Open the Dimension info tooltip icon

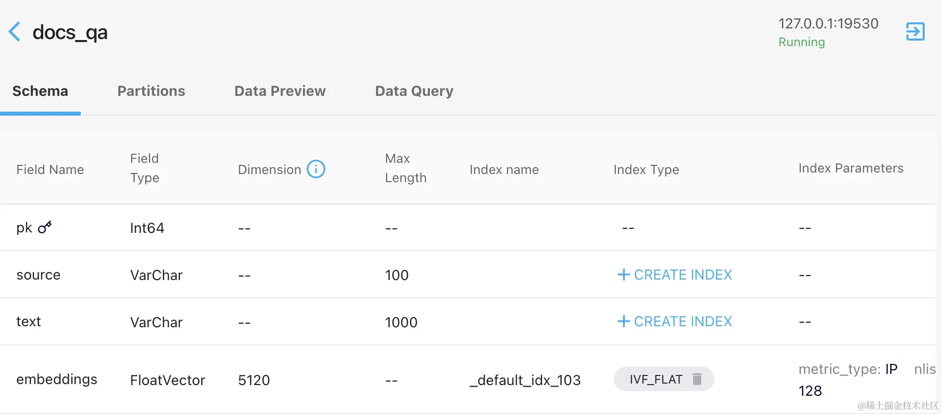pyautogui.click(x=316, y=169)
